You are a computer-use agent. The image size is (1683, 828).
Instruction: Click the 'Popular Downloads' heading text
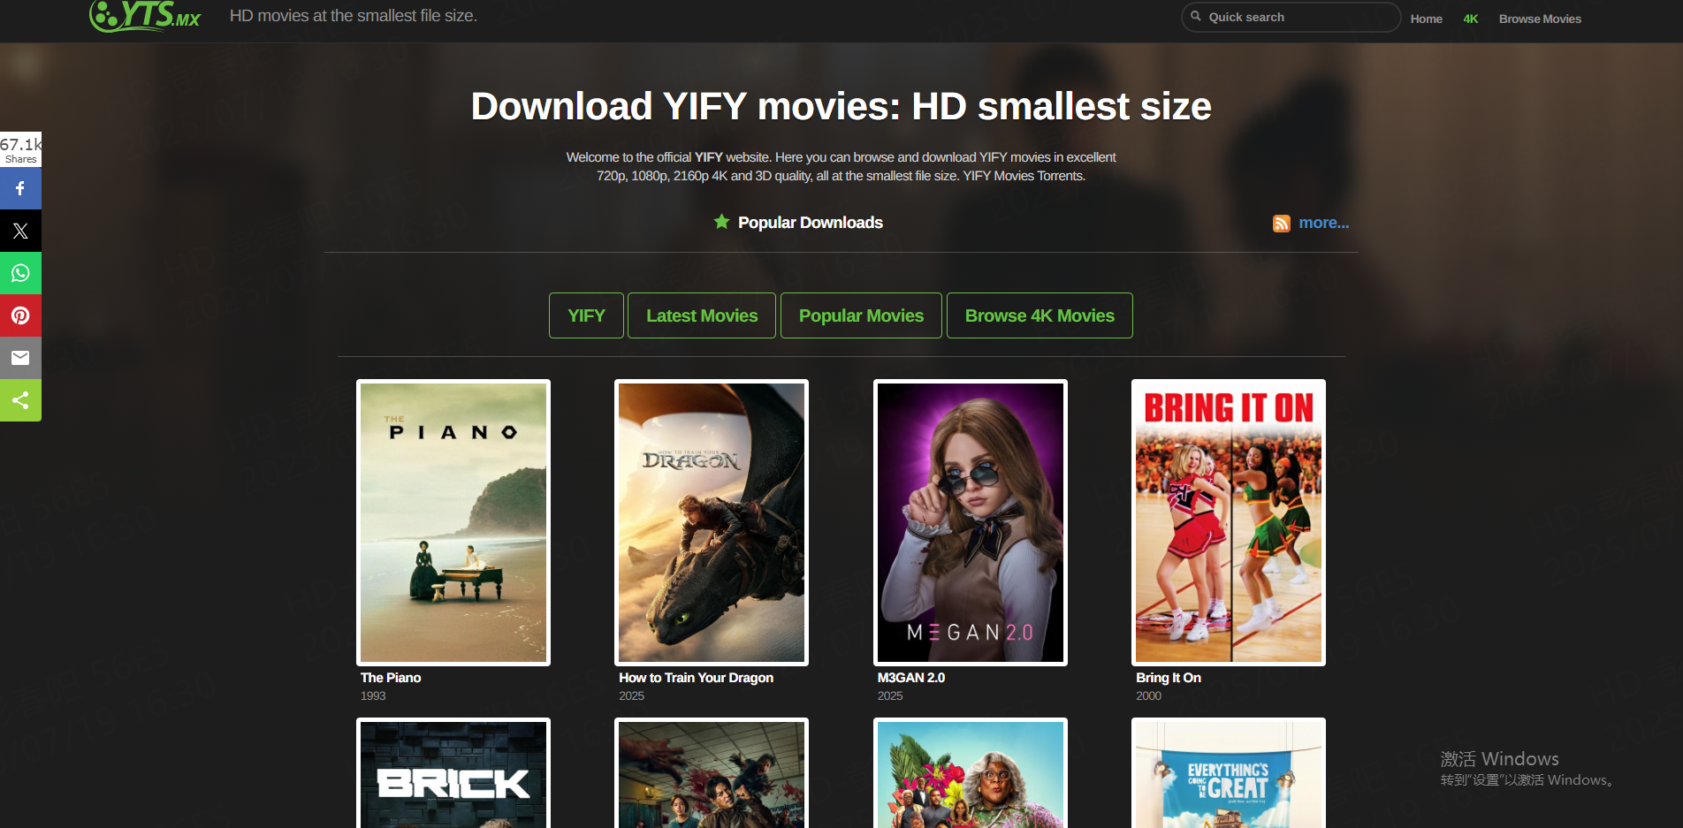tap(811, 223)
